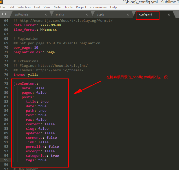Image resolution: width=179 pixels, height=170 pixels.
Task: Click the Sublime Text app icon in title bar
Action: 1,2
